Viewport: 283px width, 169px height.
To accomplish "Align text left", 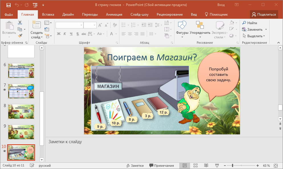I will point(123,34).
